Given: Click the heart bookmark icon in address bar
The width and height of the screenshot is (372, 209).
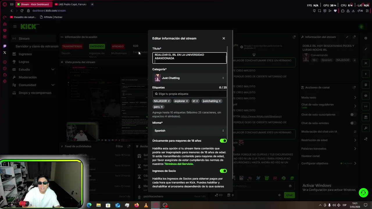Looking at the screenshot, I should tap(335, 11).
